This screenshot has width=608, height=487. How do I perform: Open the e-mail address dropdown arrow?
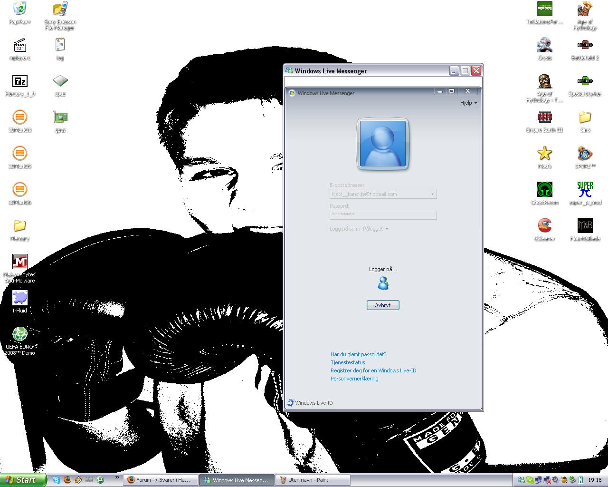[x=432, y=194]
